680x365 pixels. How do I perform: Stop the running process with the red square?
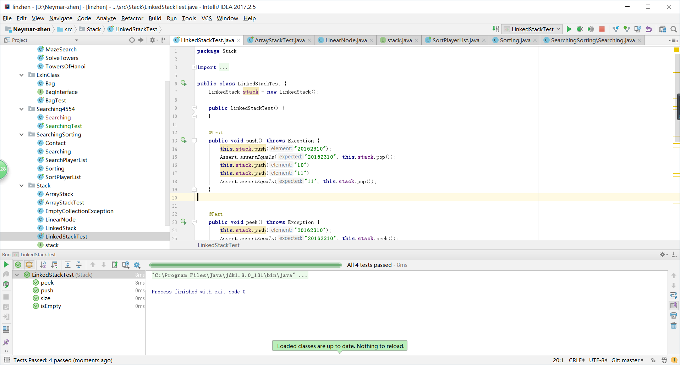tap(602, 29)
